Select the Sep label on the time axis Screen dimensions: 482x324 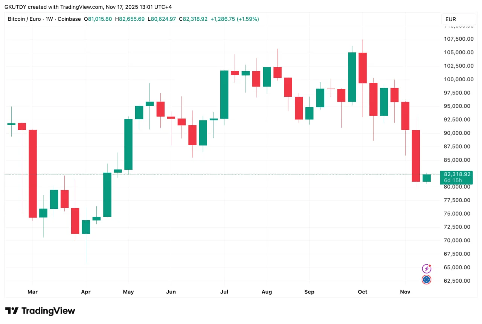click(309, 292)
